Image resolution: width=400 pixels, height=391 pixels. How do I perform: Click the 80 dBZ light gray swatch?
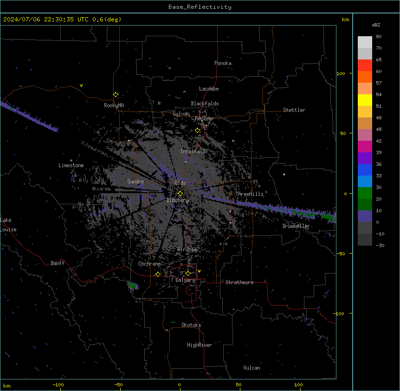pyautogui.click(x=365, y=42)
